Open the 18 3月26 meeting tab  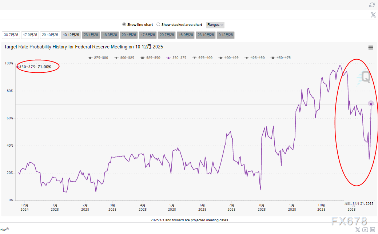tap(110, 35)
